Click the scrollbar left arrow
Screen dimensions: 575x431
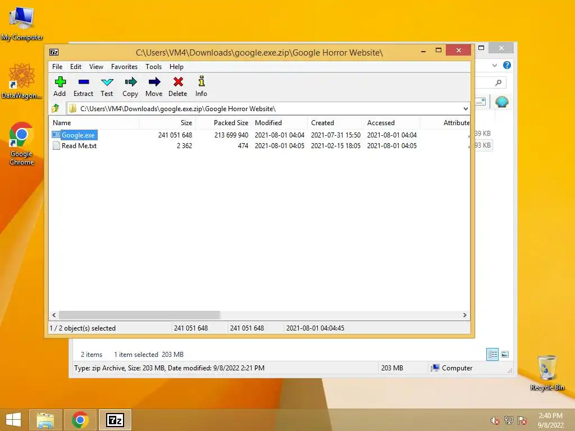tap(54, 315)
